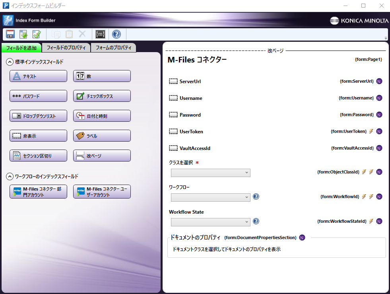Select the Password hidden field row
390x294 pixels.
(x=276, y=115)
